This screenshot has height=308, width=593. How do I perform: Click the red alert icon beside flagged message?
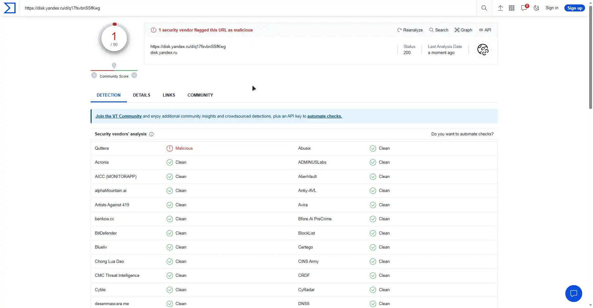(x=154, y=30)
